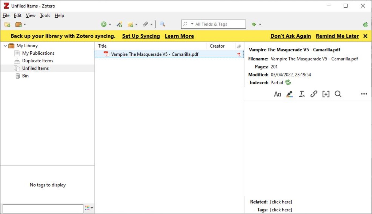Click the PDF attachment indicator in row

point(239,54)
